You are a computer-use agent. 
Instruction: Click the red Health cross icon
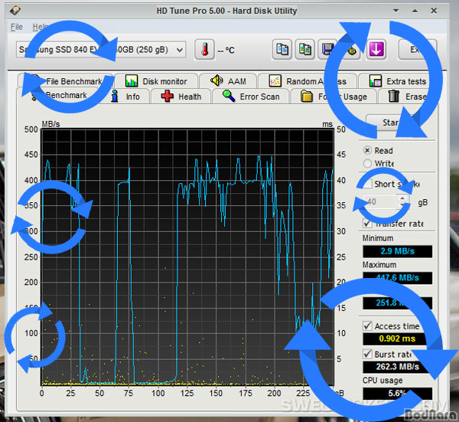pyautogui.click(x=167, y=97)
